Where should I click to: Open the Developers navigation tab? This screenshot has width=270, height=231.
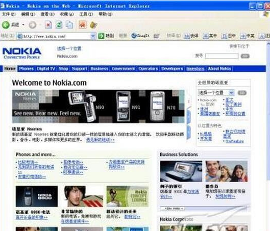[x=172, y=69]
